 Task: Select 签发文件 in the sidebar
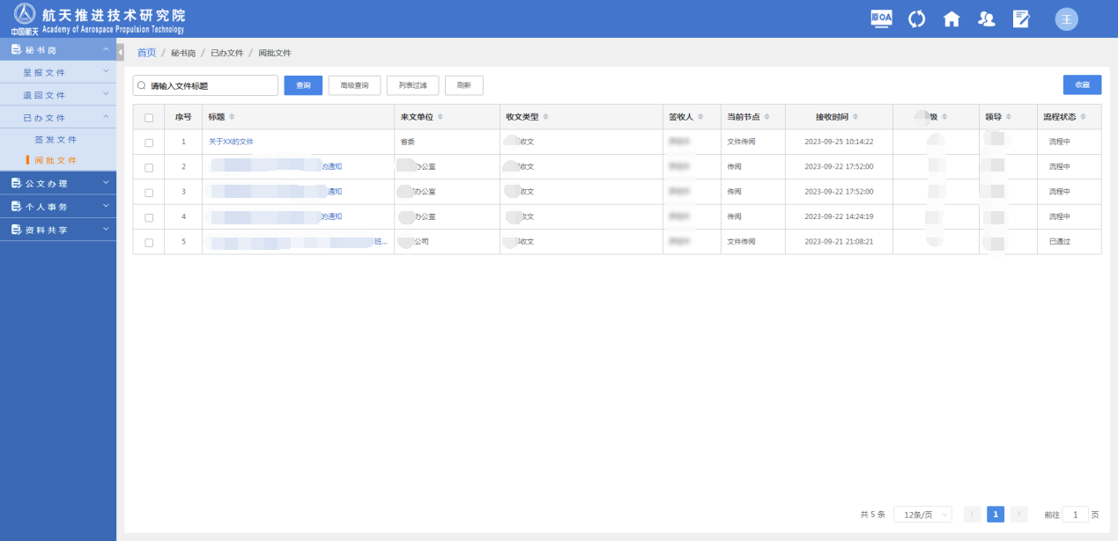click(56, 140)
